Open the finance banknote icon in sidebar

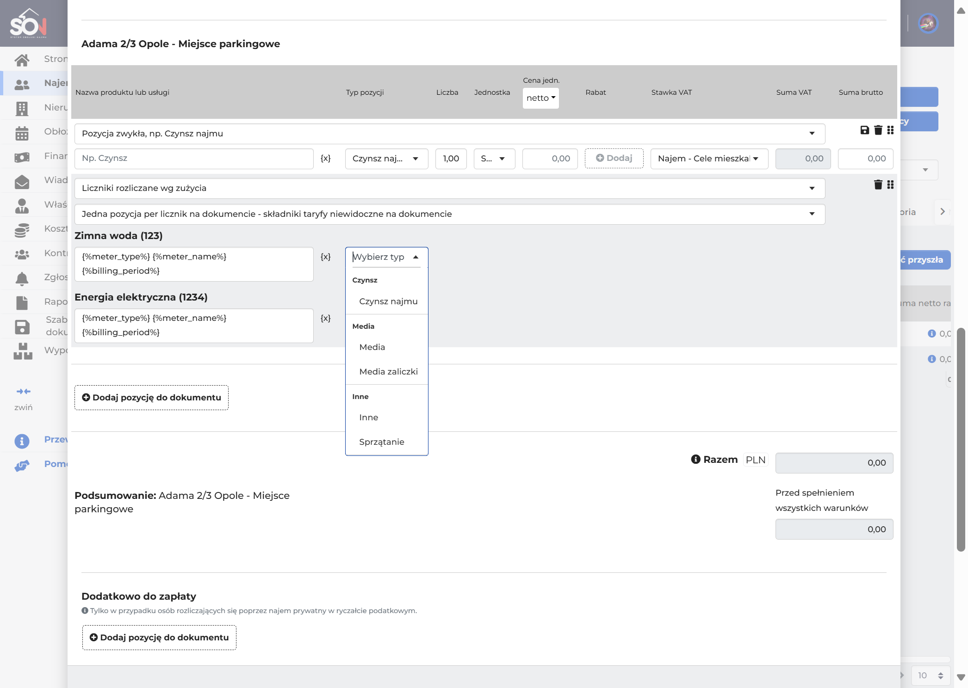pos(22,157)
